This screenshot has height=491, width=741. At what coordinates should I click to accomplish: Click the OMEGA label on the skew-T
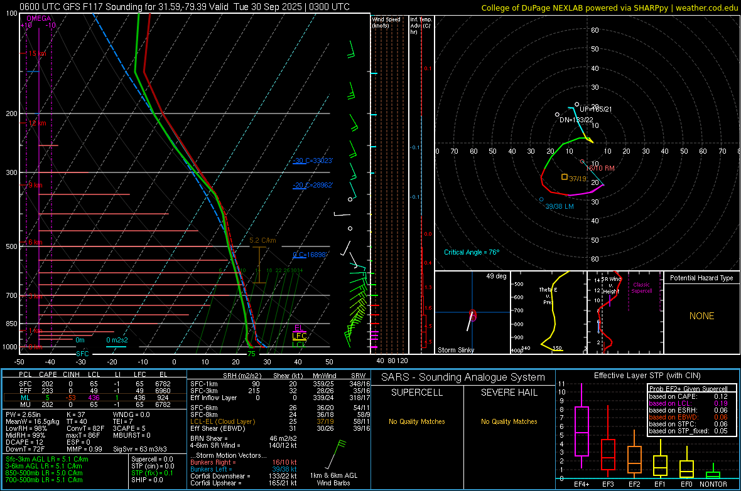(39, 18)
